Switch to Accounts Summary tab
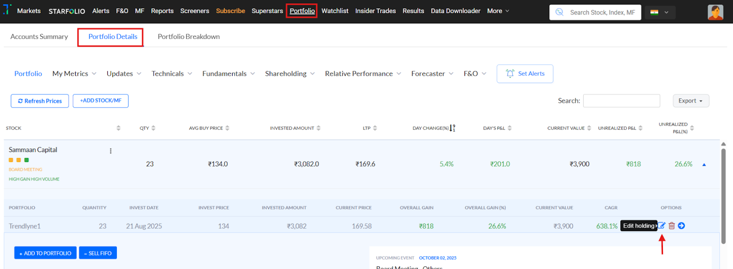This screenshot has height=269, width=733. pos(39,37)
